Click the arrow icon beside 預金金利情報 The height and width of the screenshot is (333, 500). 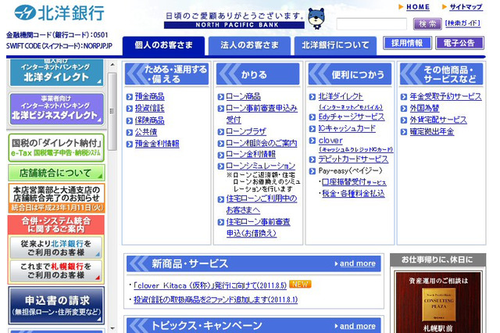[130, 145]
